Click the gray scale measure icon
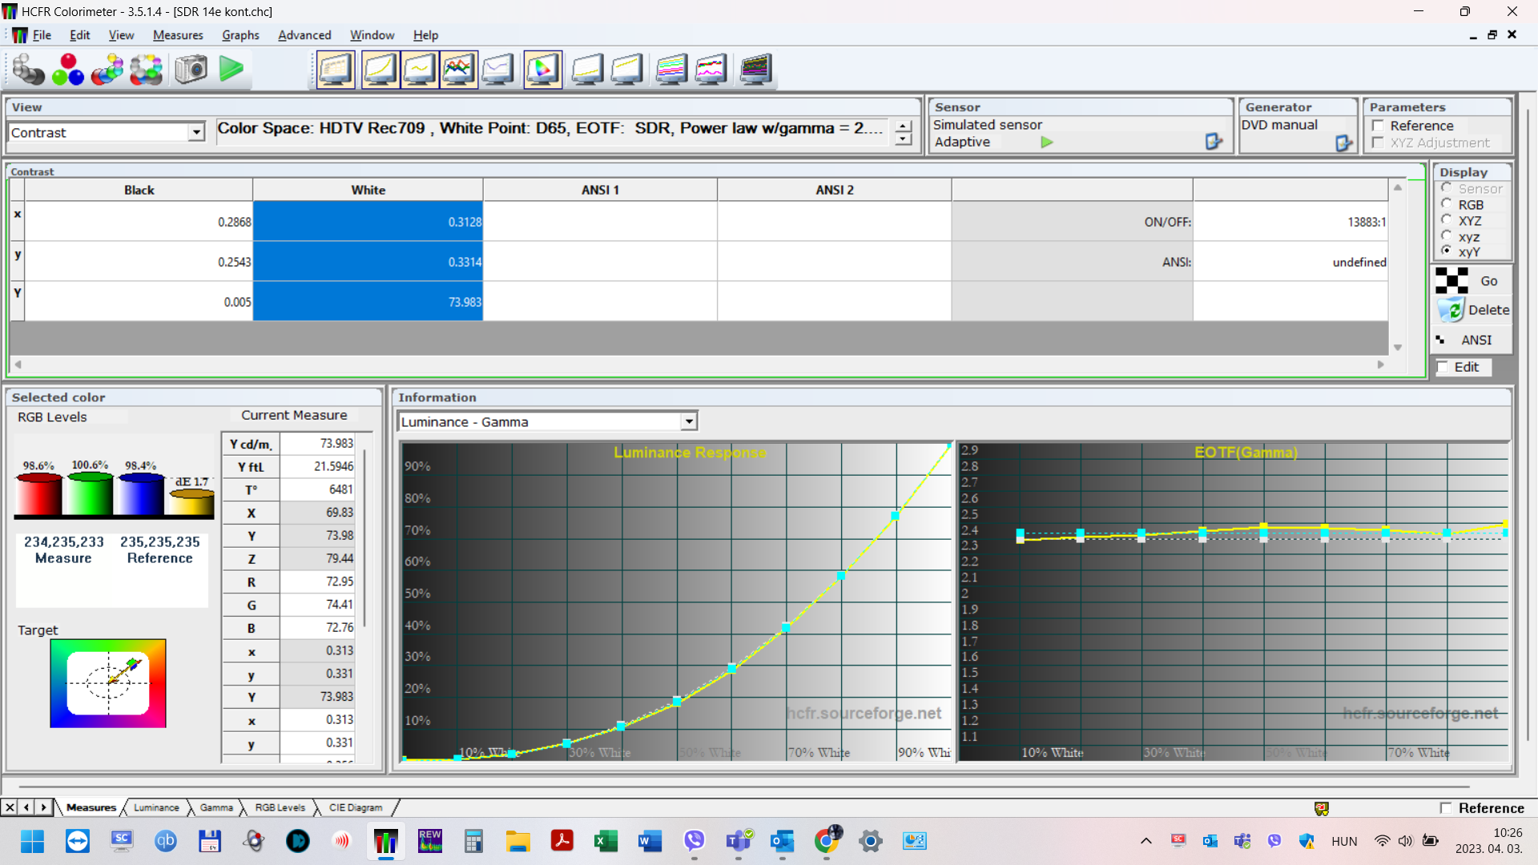The height and width of the screenshot is (865, 1538). click(x=29, y=70)
